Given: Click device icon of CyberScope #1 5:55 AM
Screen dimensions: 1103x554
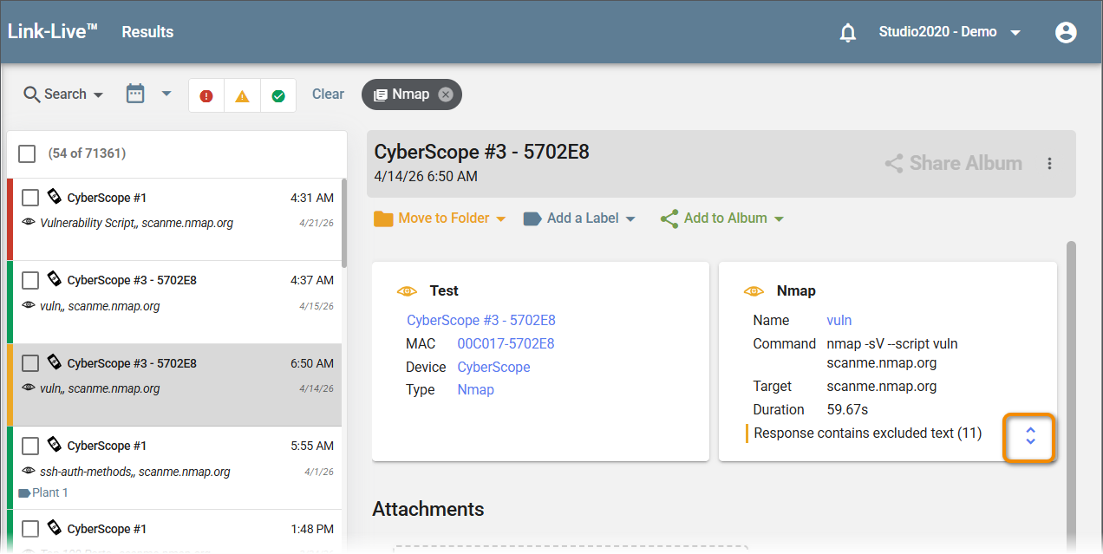Looking at the screenshot, I should point(54,445).
